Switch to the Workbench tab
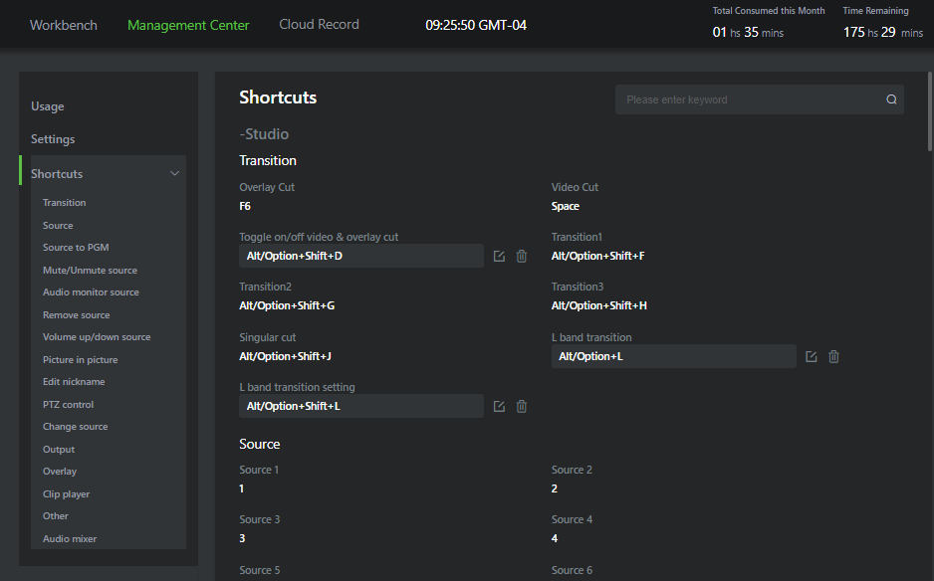 63,24
